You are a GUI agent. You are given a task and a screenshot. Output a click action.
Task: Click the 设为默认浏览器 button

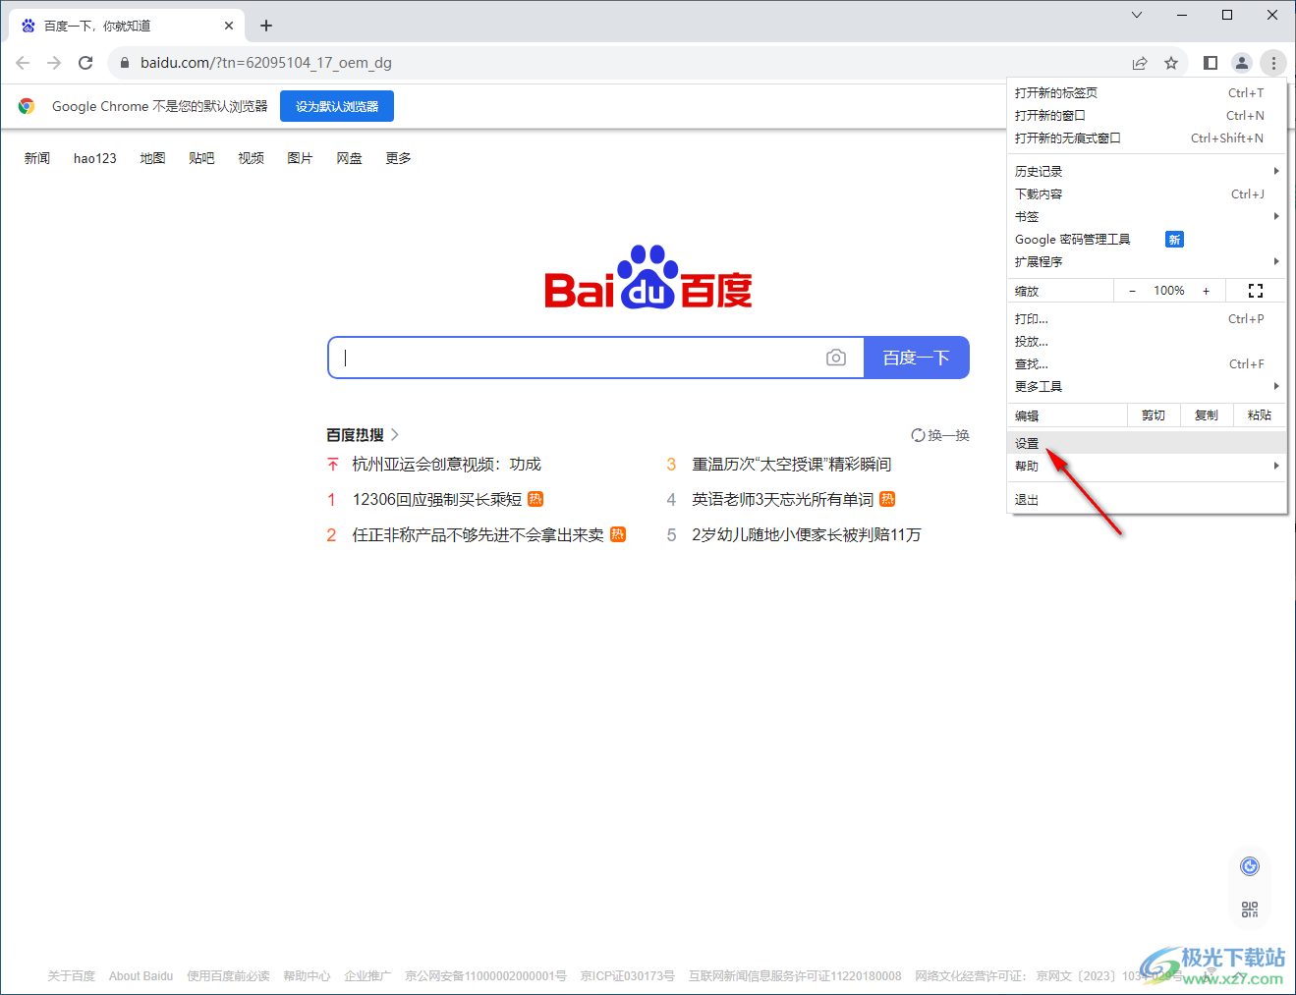337,106
